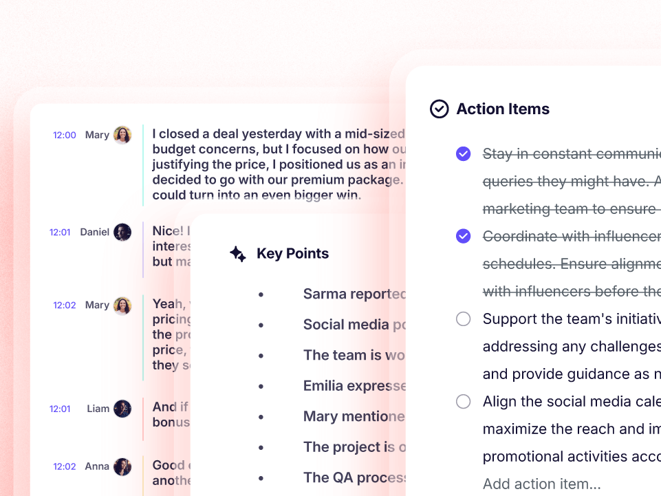Uncheck the 'Coordinate with influencer' action item
This screenshot has width=661, height=496.
(463, 236)
